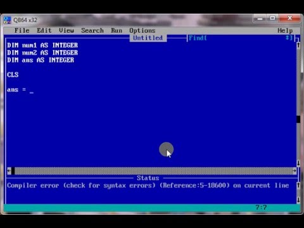Click the Compiler error status message
Viewport: 304px width, 228px height.
pyautogui.click(x=148, y=186)
